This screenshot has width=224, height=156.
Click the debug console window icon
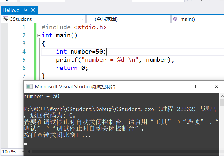click(29, 86)
